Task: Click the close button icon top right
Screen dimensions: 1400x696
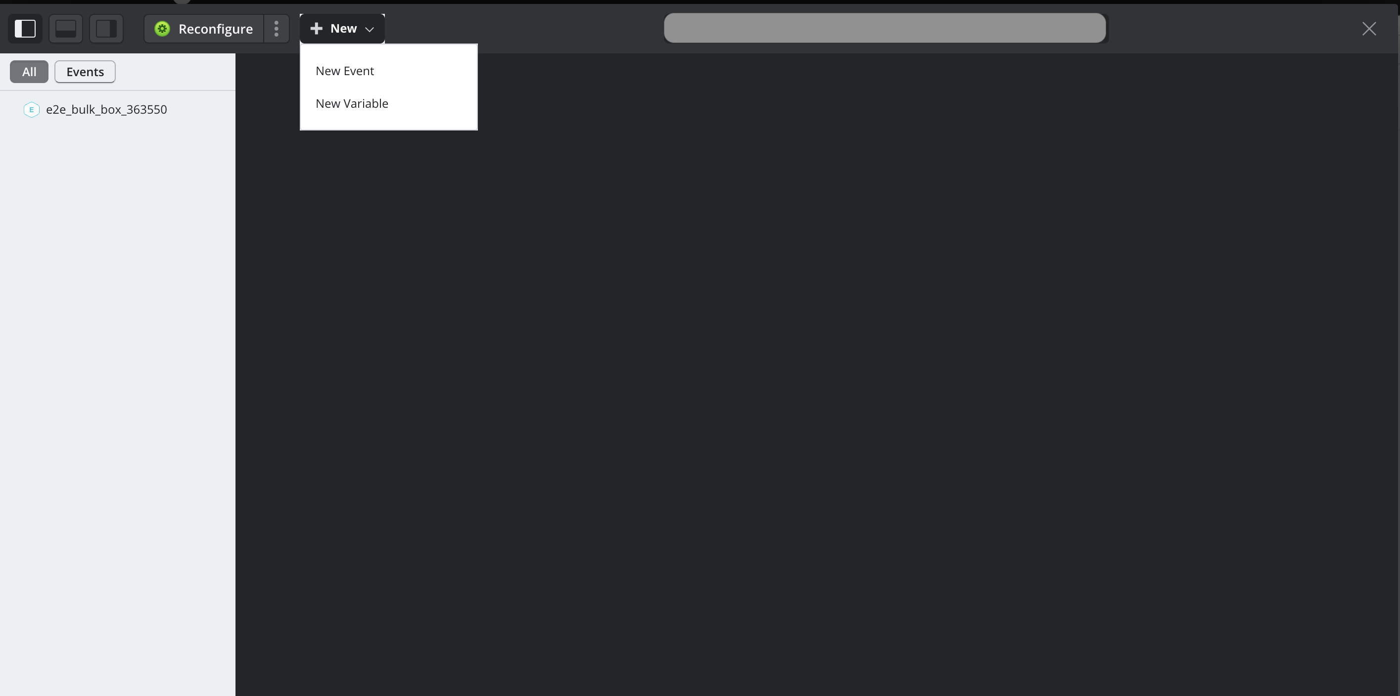Action: (1370, 29)
